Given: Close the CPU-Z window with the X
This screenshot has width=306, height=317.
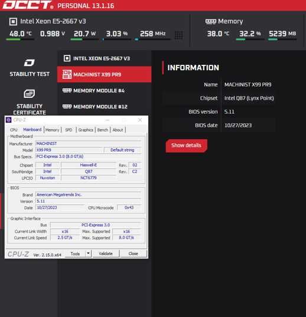Looking at the screenshot, I should pyautogui.click(x=140, y=120).
